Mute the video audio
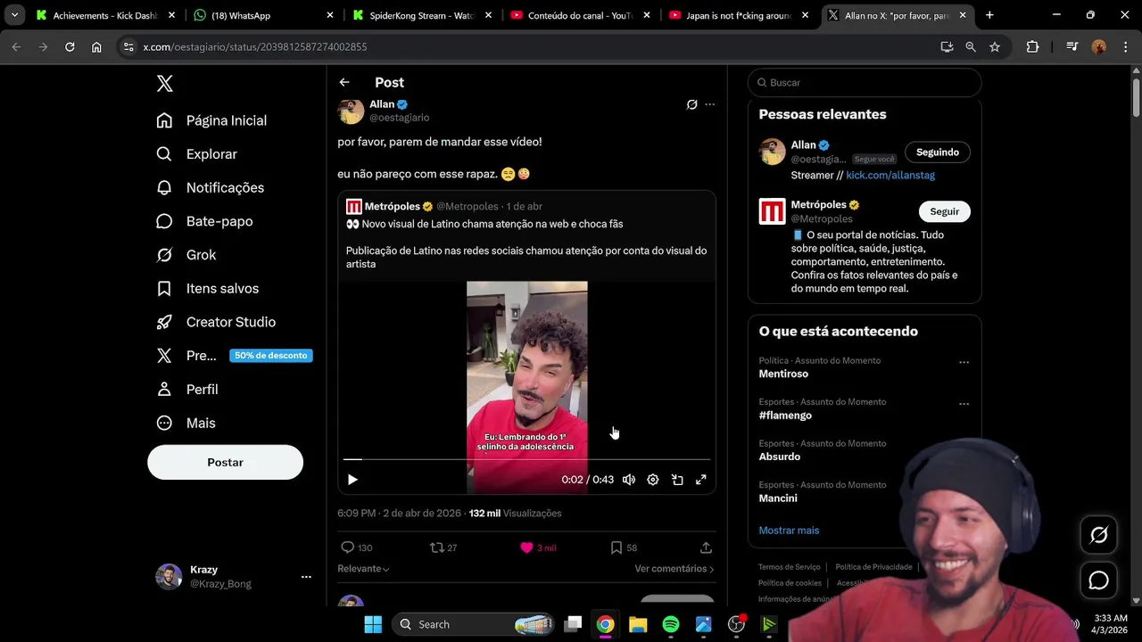The height and width of the screenshot is (642, 1142). [x=629, y=480]
